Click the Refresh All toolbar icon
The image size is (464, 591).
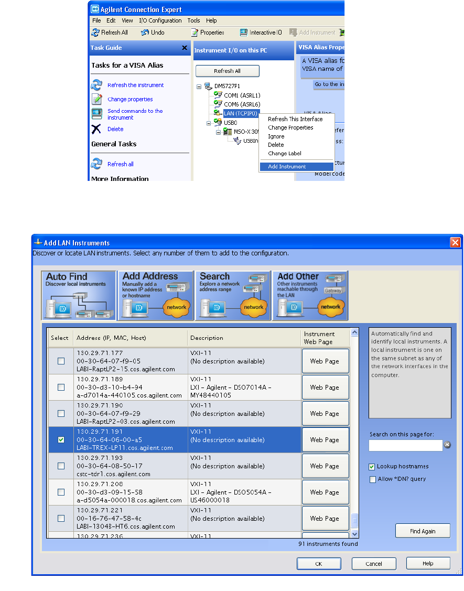click(x=95, y=33)
